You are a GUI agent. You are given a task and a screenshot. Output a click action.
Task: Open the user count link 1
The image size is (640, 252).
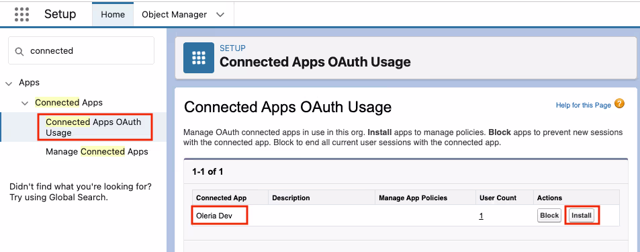[x=482, y=216]
